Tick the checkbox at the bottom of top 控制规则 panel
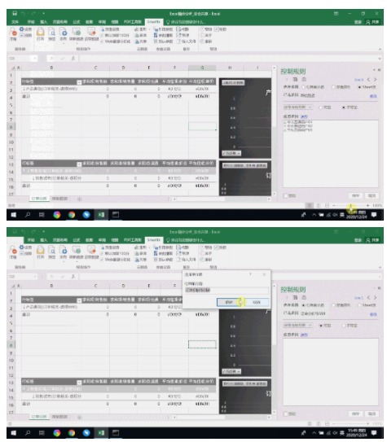This screenshot has width=387, height=442. click(286, 195)
